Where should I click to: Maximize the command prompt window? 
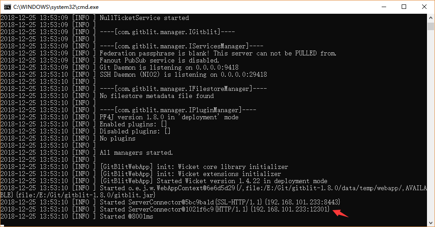(x=404, y=7)
